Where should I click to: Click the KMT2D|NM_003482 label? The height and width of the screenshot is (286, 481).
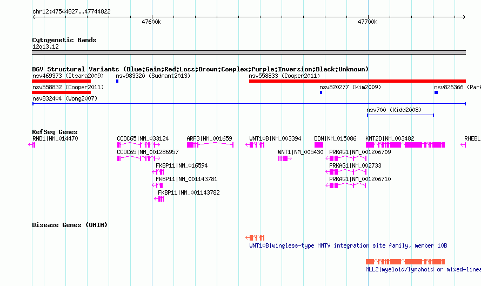click(x=390, y=139)
